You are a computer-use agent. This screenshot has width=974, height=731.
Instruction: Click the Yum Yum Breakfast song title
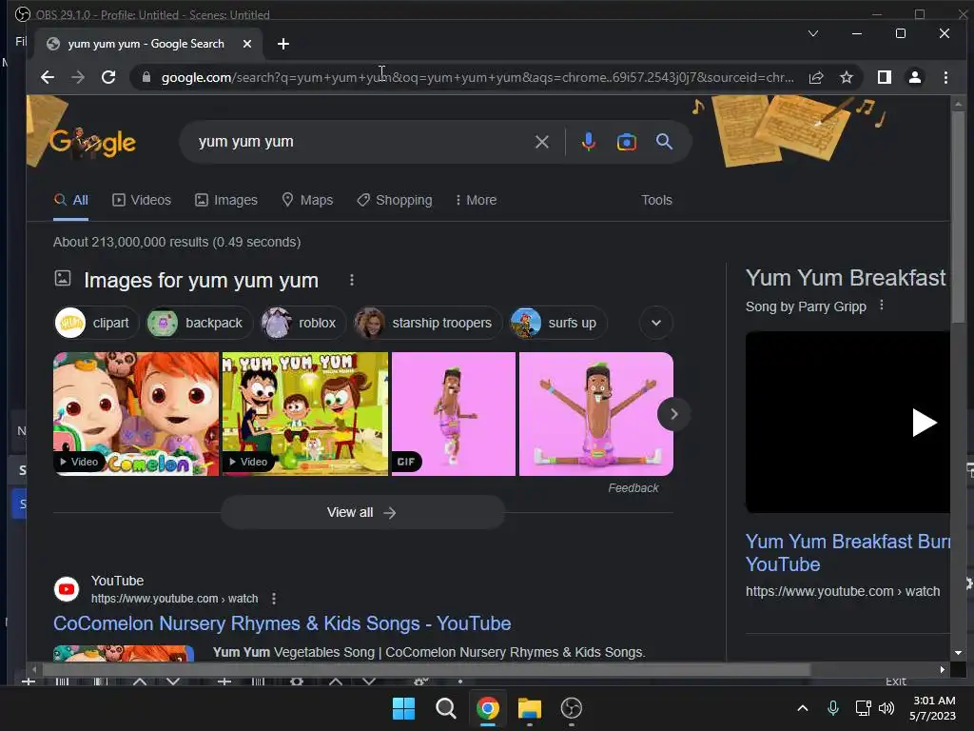pos(846,278)
